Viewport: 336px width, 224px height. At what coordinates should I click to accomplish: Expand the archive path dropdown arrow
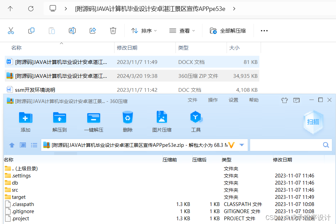point(242,145)
